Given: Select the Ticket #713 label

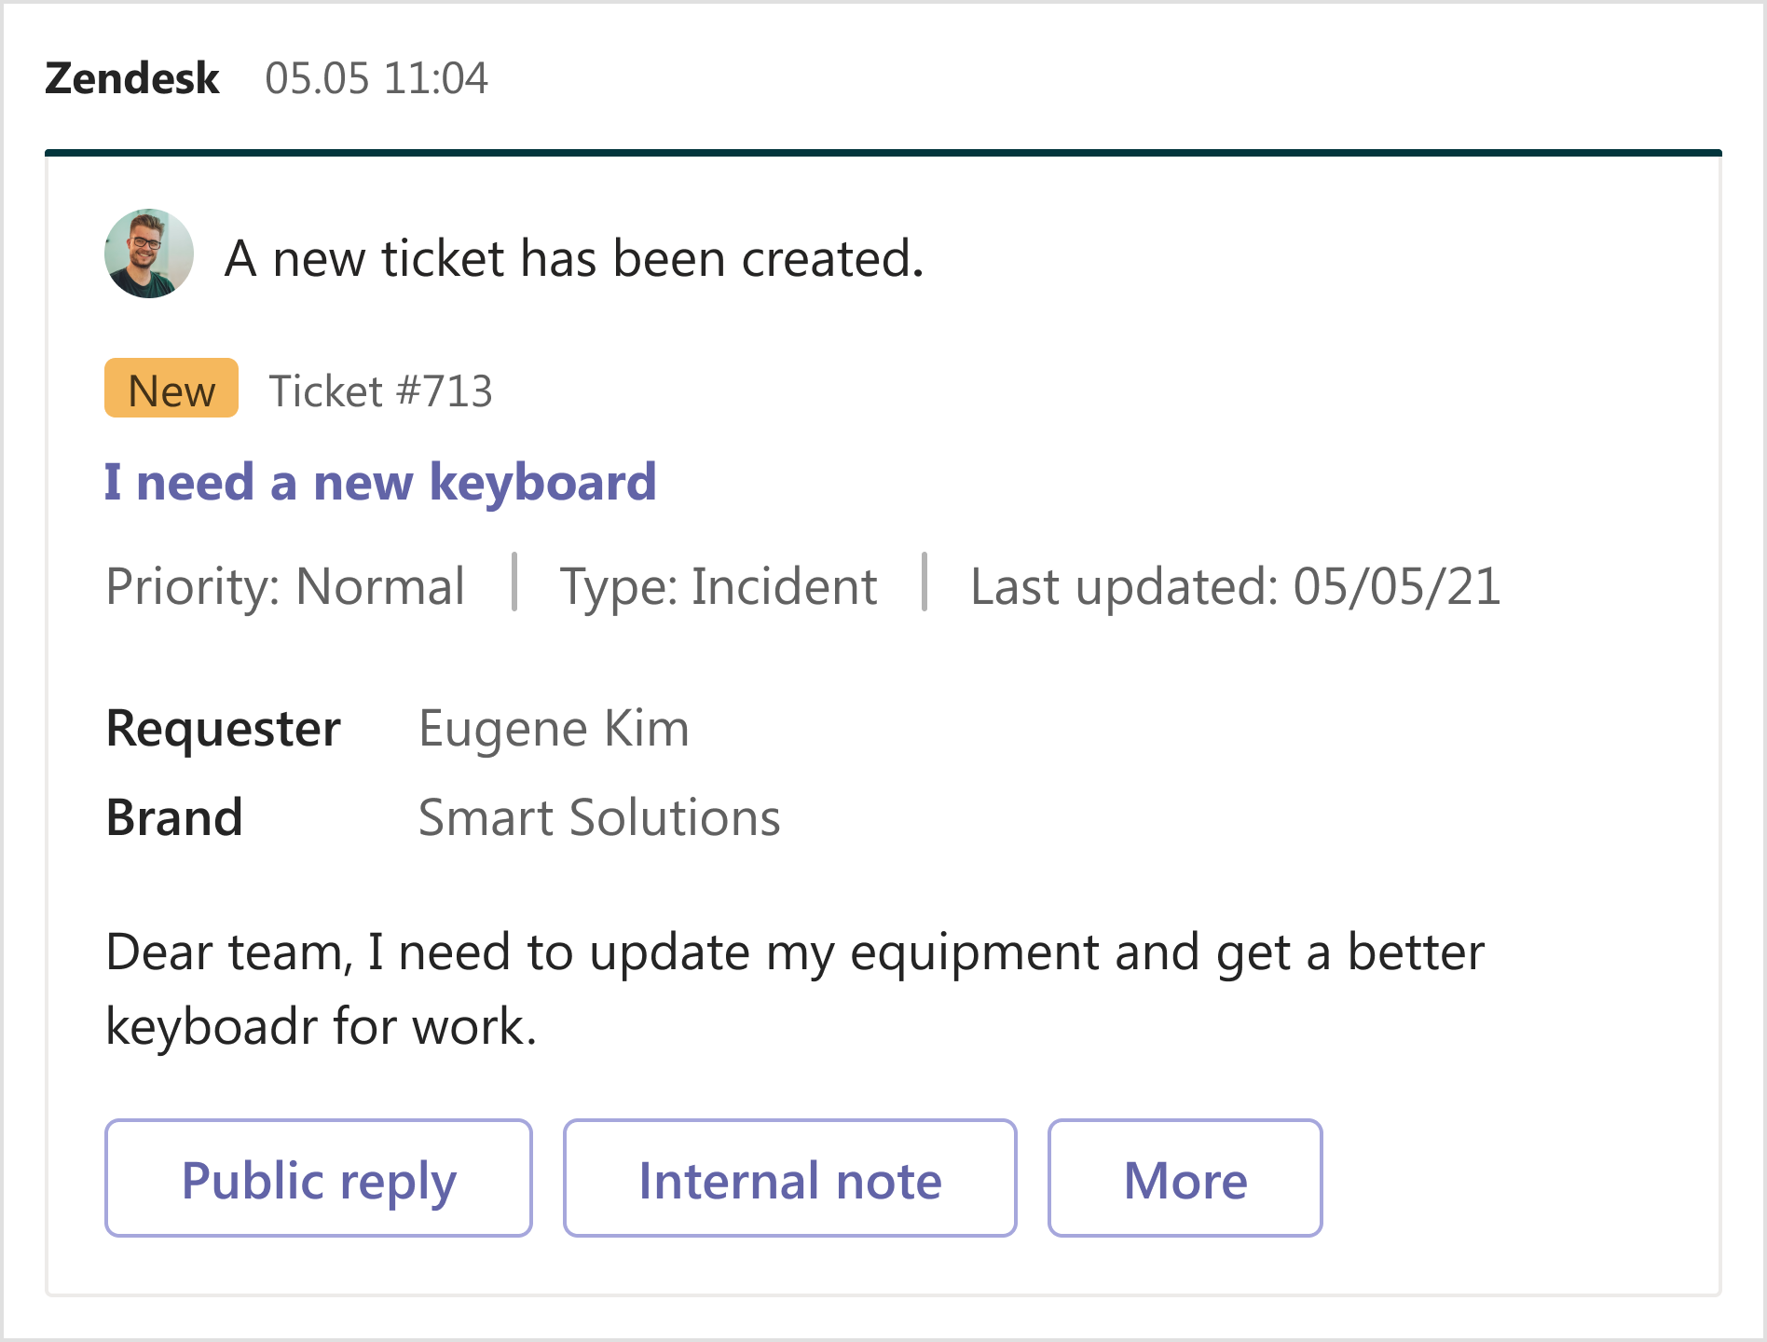Looking at the screenshot, I should [380, 391].
